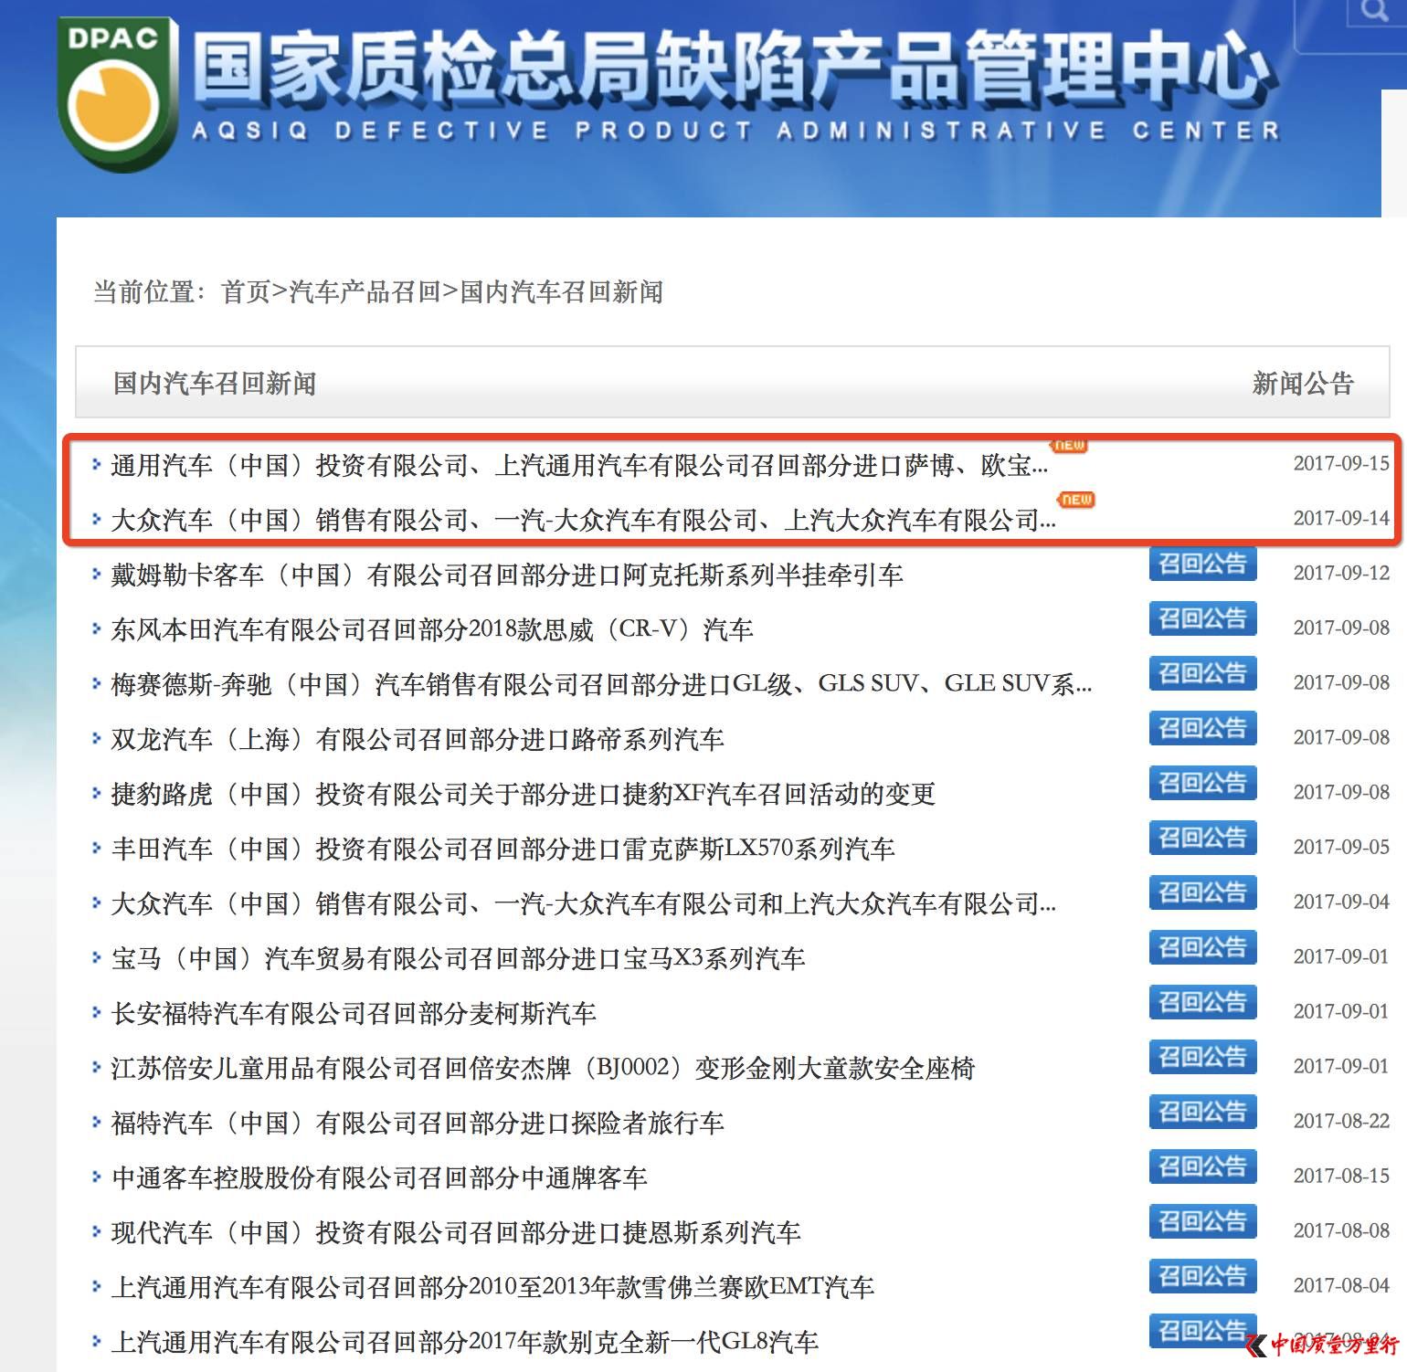
Task: Click bullet arrow beside 通用汽车 row
Action: click(x=96, y=465)
